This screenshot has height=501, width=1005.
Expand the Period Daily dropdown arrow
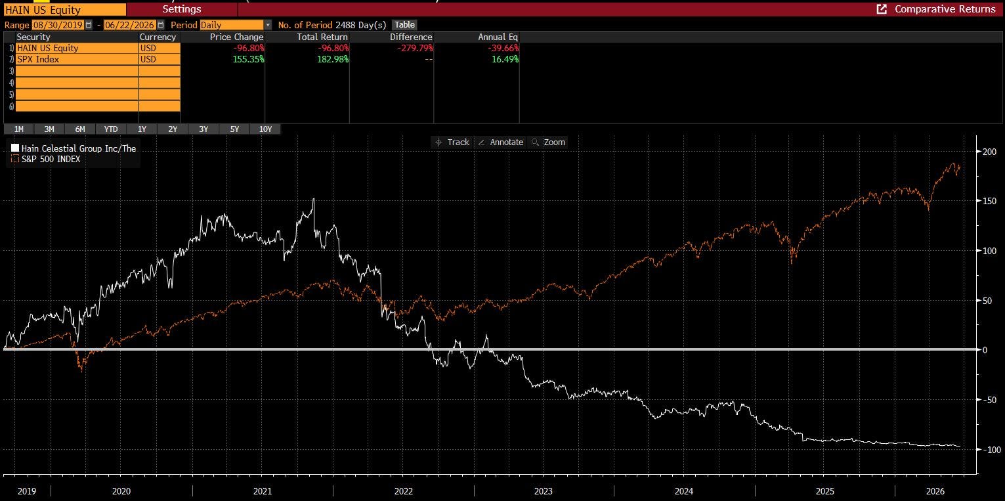268,25
